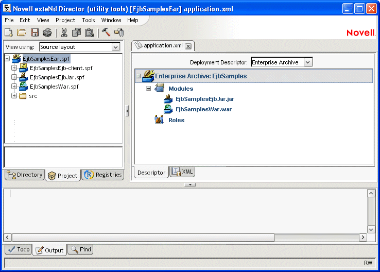Screen dimensions: 380x272
Task: Expand the src folder node
Action: 14,96
